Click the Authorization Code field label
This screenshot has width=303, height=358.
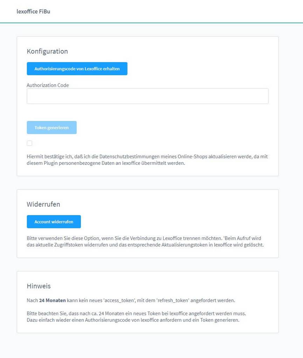point(48,85)
